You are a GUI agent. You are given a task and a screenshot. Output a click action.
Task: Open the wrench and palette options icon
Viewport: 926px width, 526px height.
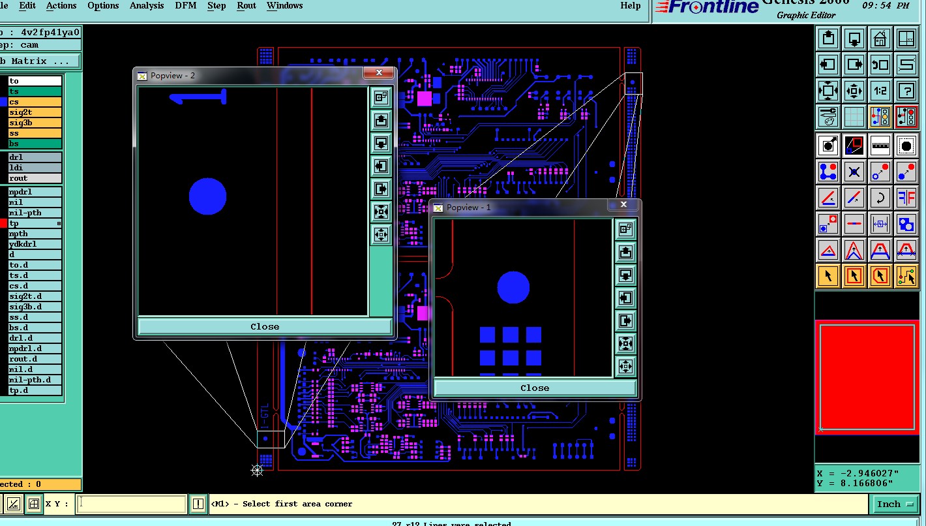(828, 117)
